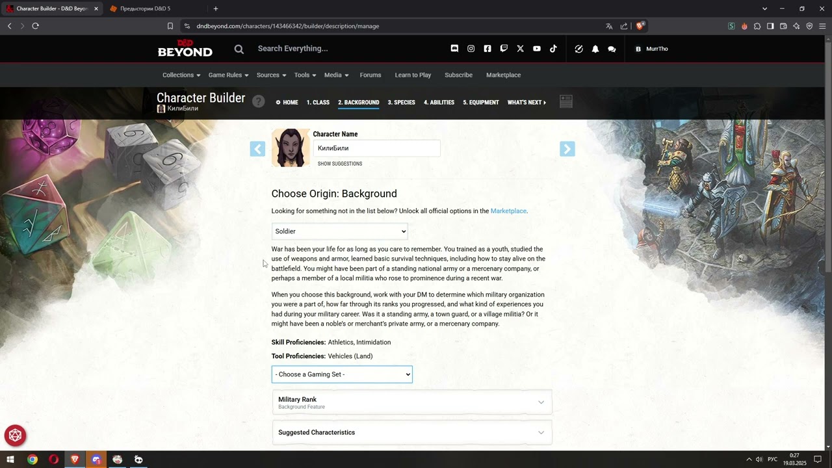Open the Tools menu
Viewport: 832px width, 468px height.
[305, 75]
